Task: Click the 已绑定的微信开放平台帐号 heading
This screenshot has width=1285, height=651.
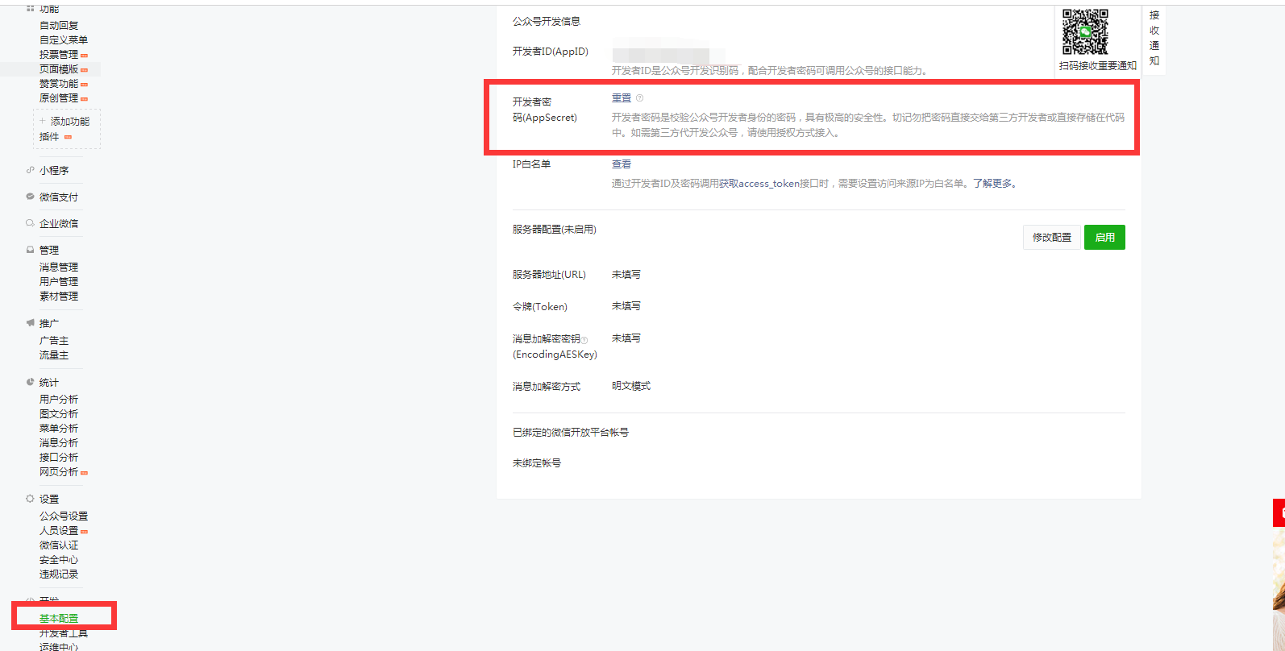Action: point(571,433)
